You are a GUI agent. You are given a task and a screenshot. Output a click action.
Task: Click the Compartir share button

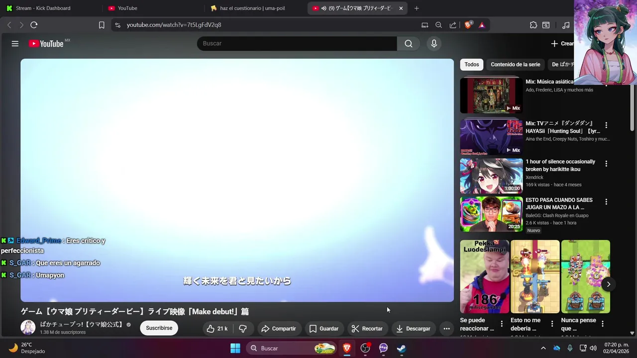pos(279,329)
